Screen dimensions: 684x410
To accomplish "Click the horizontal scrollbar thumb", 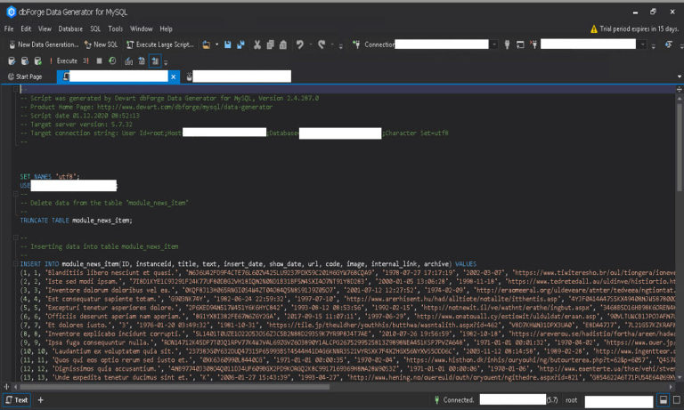I will 175,387.
